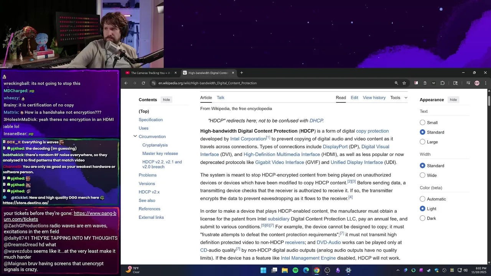Image resolution: width=491 pixels, height=276 pixels.
Task: Open the Extensions puzzle-piece menu
Action: 442,83
